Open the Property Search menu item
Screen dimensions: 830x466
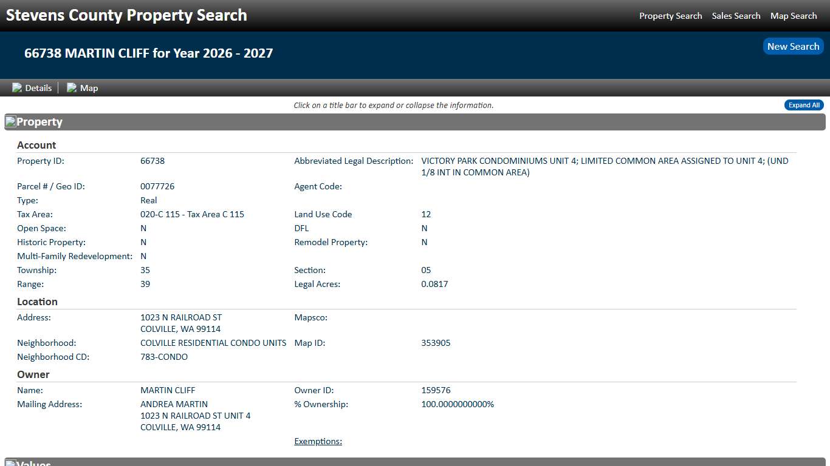(670, 16)
